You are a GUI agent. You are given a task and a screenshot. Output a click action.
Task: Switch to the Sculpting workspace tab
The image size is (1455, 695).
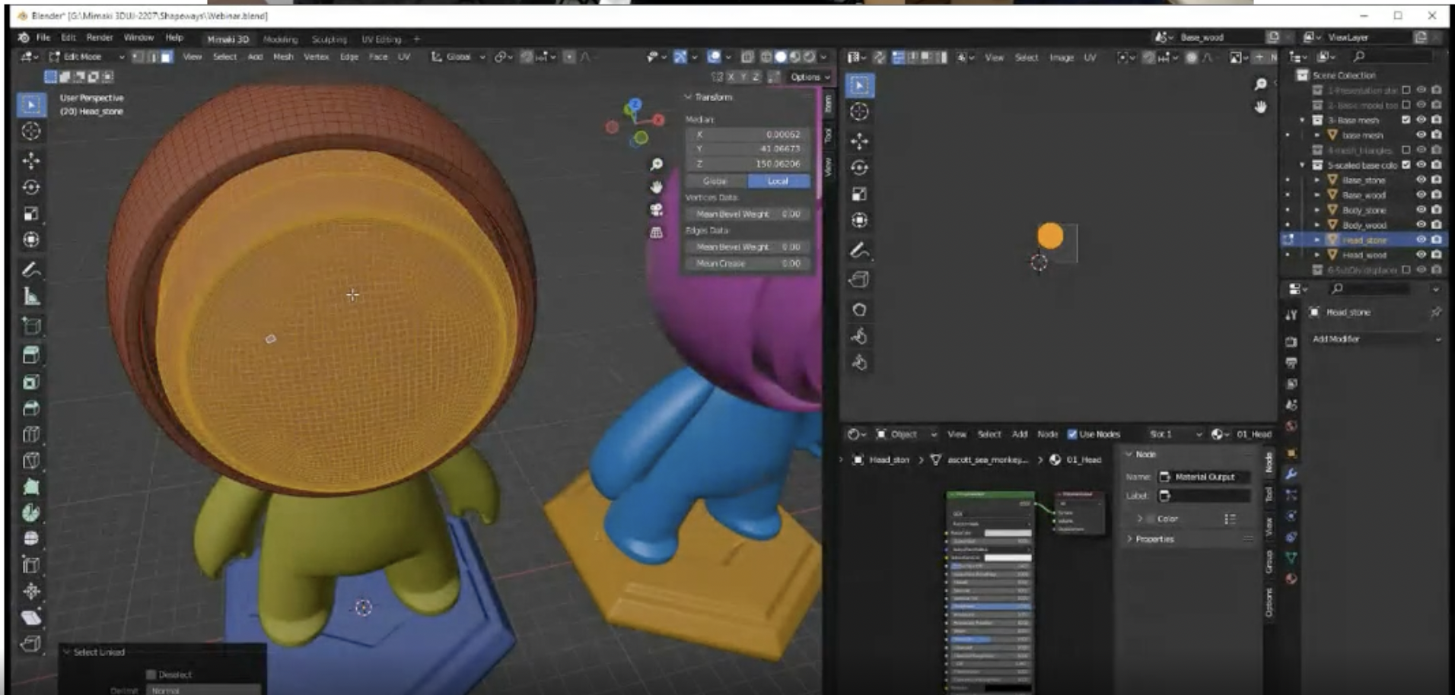pyautogui.click(x=329, y=39)
